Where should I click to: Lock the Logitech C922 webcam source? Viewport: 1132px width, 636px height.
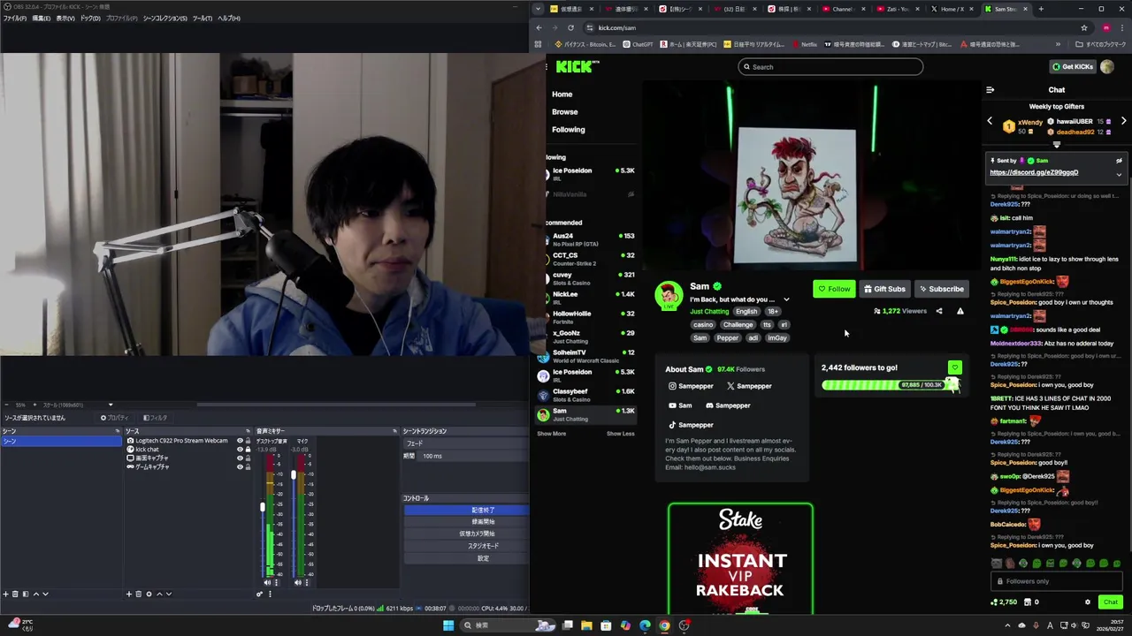click(x=248, y=441)
